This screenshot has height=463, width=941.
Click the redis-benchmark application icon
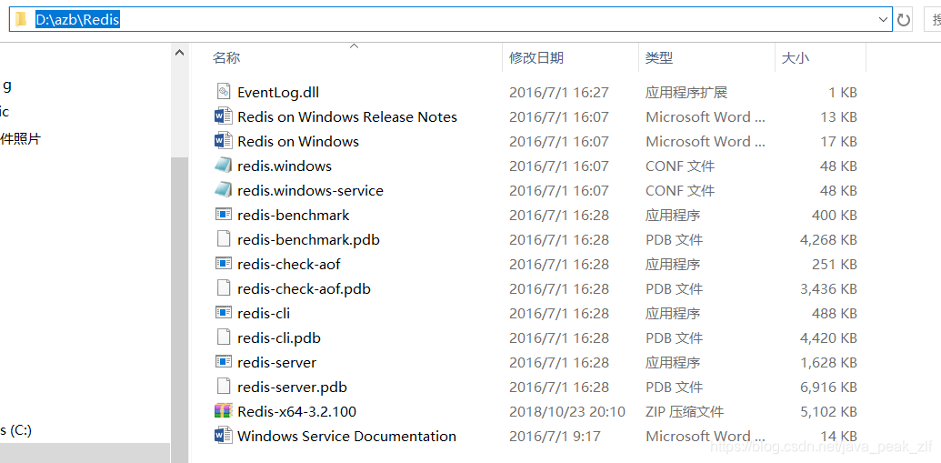click(x=224, y=214)
